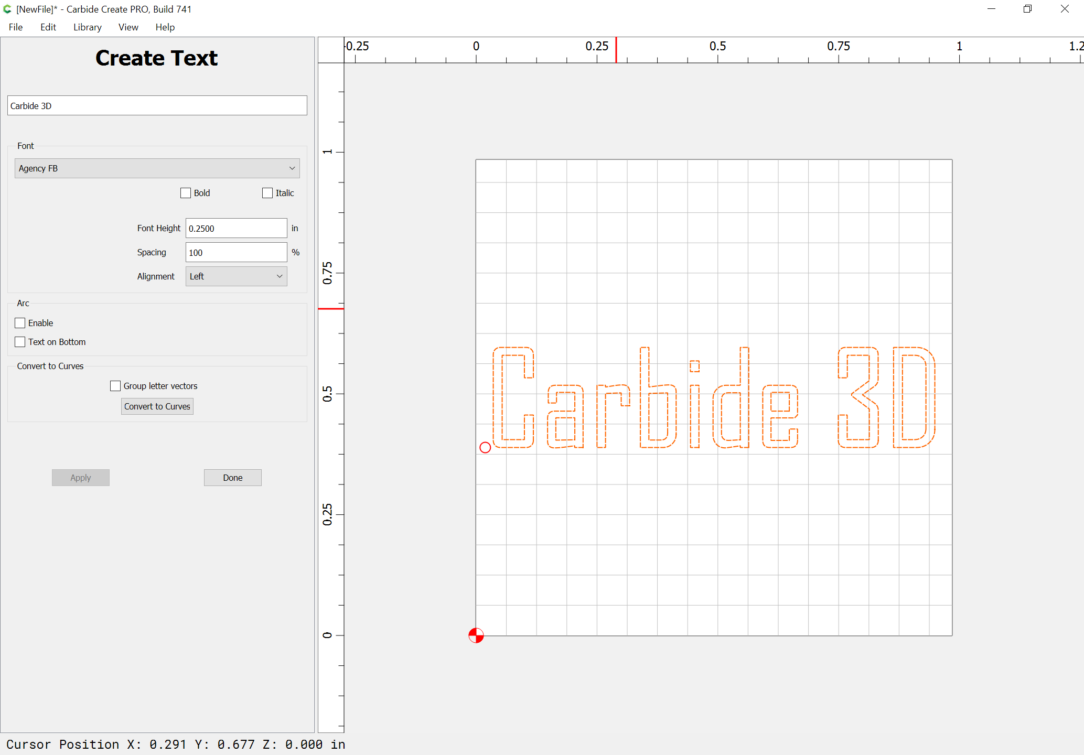Restore down the Carbide Create window

tap(1027, 9)
